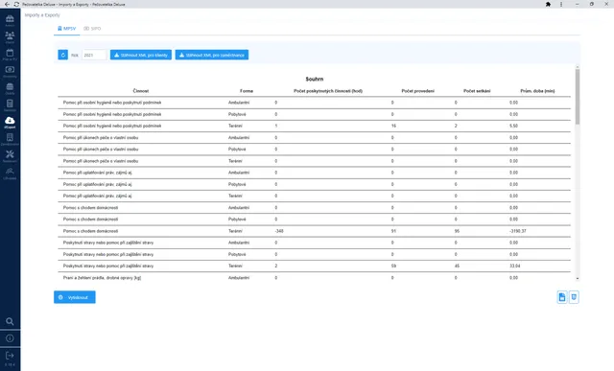The height and width of the screenshot is (371, 614).
Task: Click the scrollbar down arrow of the table
Action: (x=578, y=278)
